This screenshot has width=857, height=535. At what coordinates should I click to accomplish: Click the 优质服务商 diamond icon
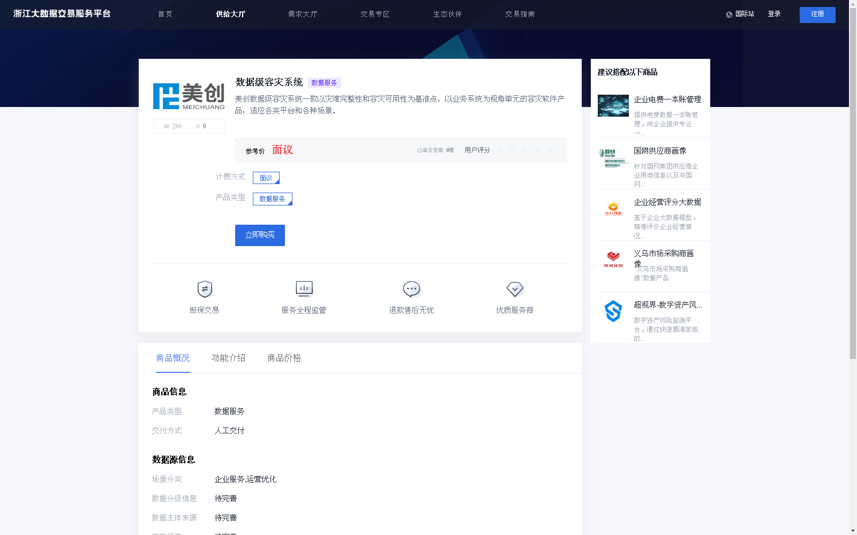515,289
